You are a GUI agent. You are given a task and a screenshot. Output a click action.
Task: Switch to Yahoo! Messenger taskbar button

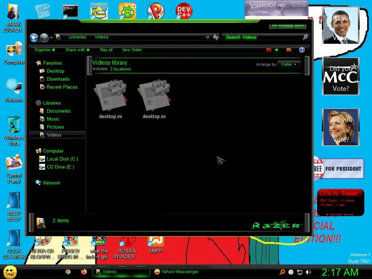point(179,272)
